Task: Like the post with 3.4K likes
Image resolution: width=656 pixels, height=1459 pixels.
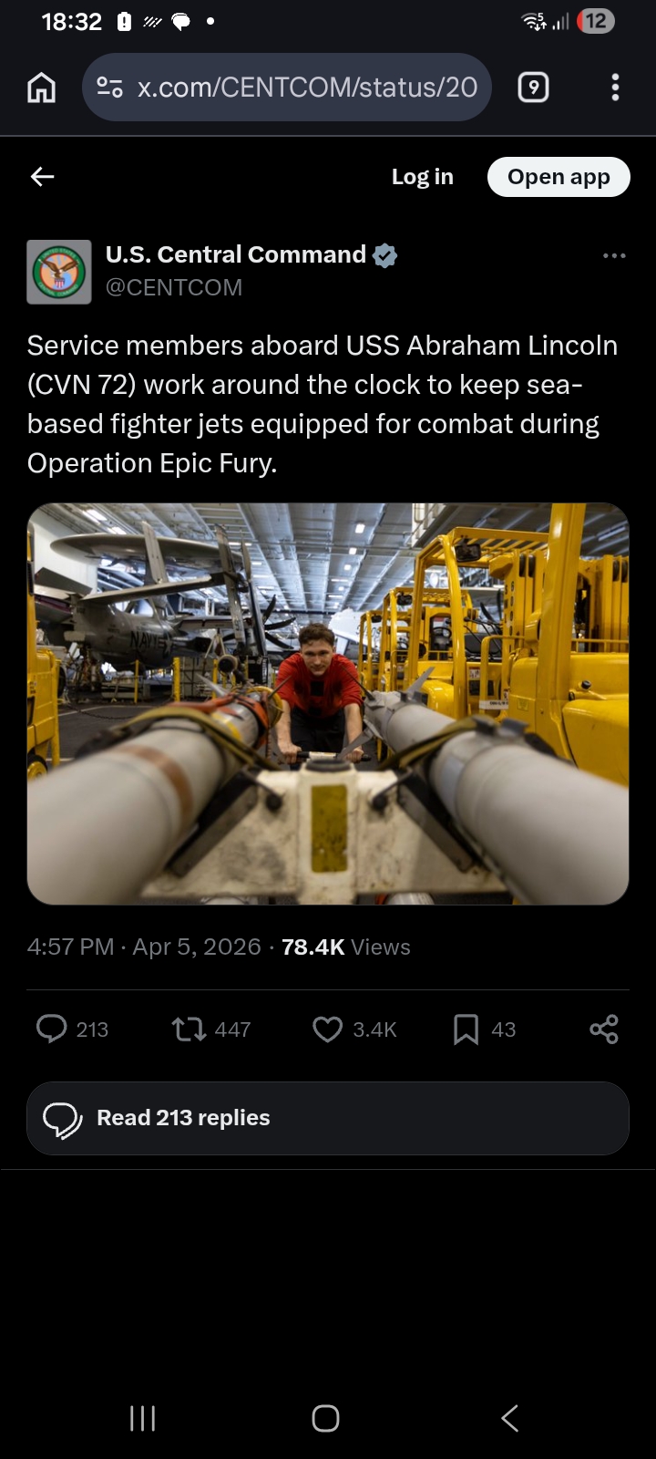Action: [327, 1030]
